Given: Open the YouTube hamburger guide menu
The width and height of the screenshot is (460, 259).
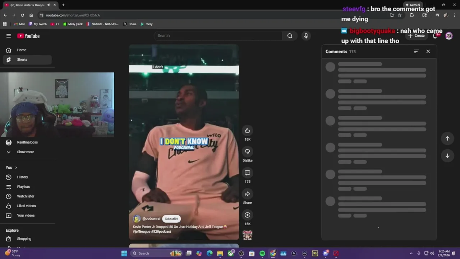Looking at the screenshot, I should click(9, 36).
